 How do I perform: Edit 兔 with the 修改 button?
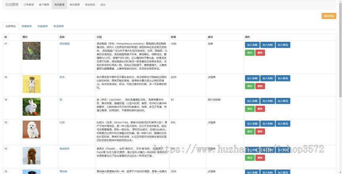coord(250,109)
